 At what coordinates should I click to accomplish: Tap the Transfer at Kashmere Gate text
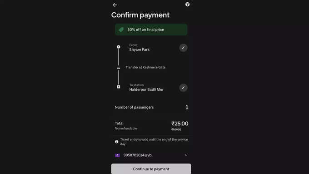coord(145,67)
